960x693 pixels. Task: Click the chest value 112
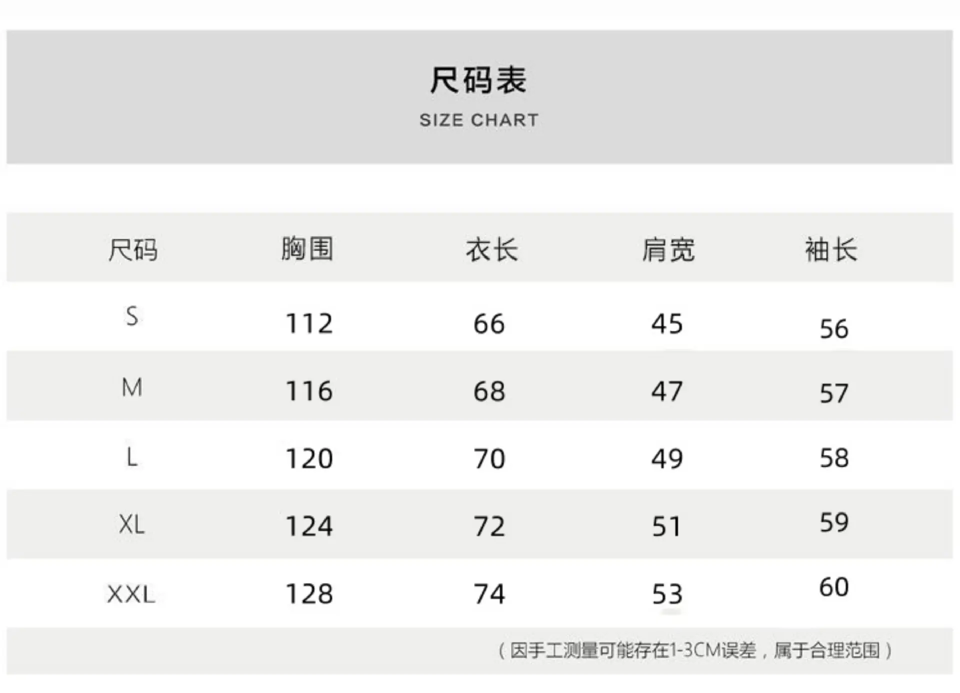309,323
